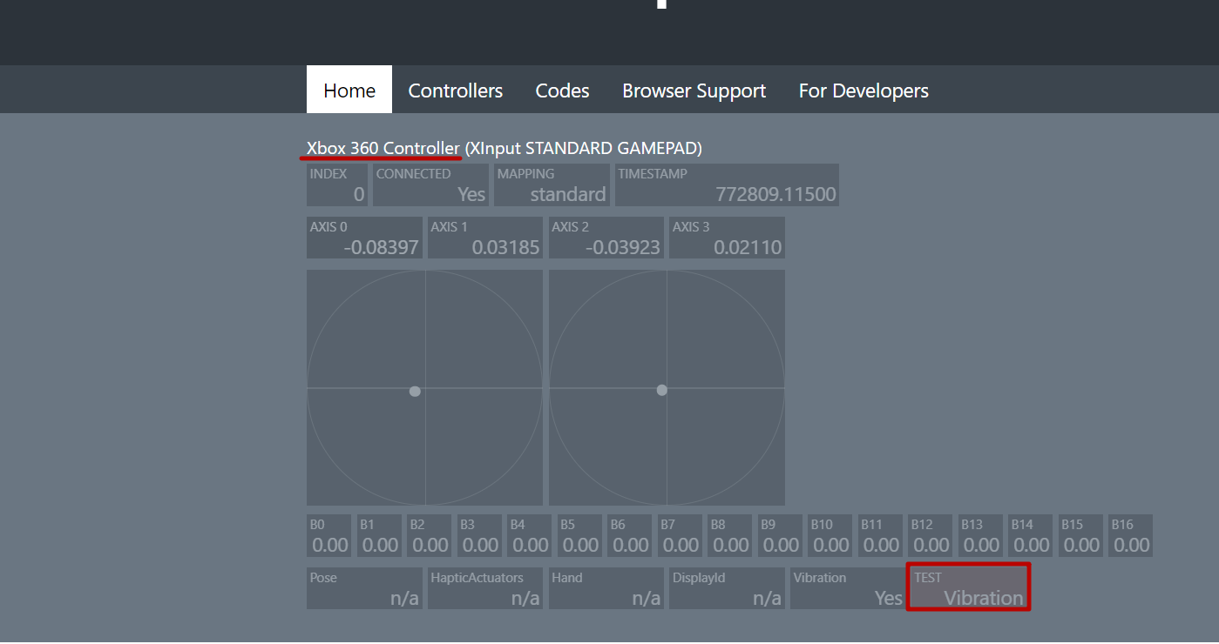Click the CONNECTED status box

(430, 185)
